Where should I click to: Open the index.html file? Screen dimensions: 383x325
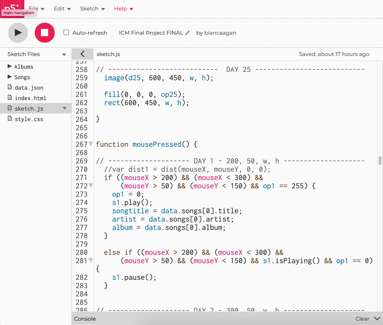click(x=30, y=98)
